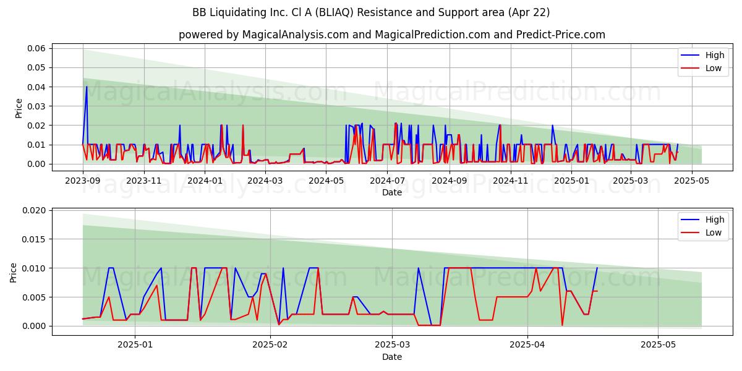This screenshot has height=371, width=742.
Task: Click the '2025-03' tick label in upper chart
Action: click(x=630, y=181)
